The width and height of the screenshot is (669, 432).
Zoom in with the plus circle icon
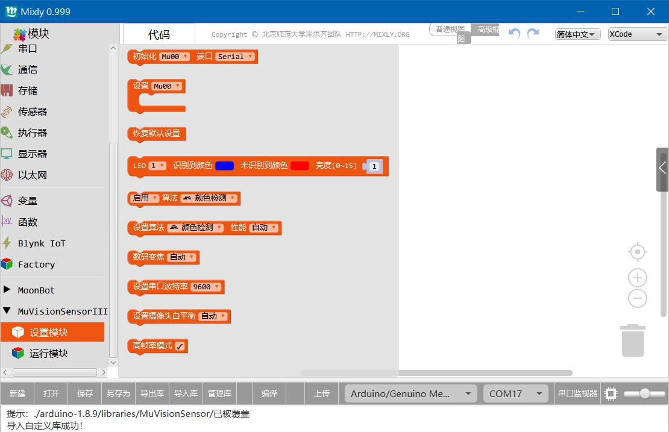coord(638,278)
